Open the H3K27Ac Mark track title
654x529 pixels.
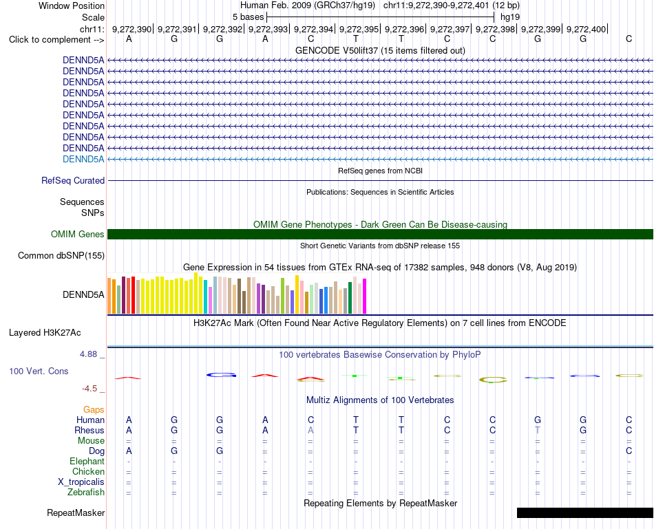(380, 323)
